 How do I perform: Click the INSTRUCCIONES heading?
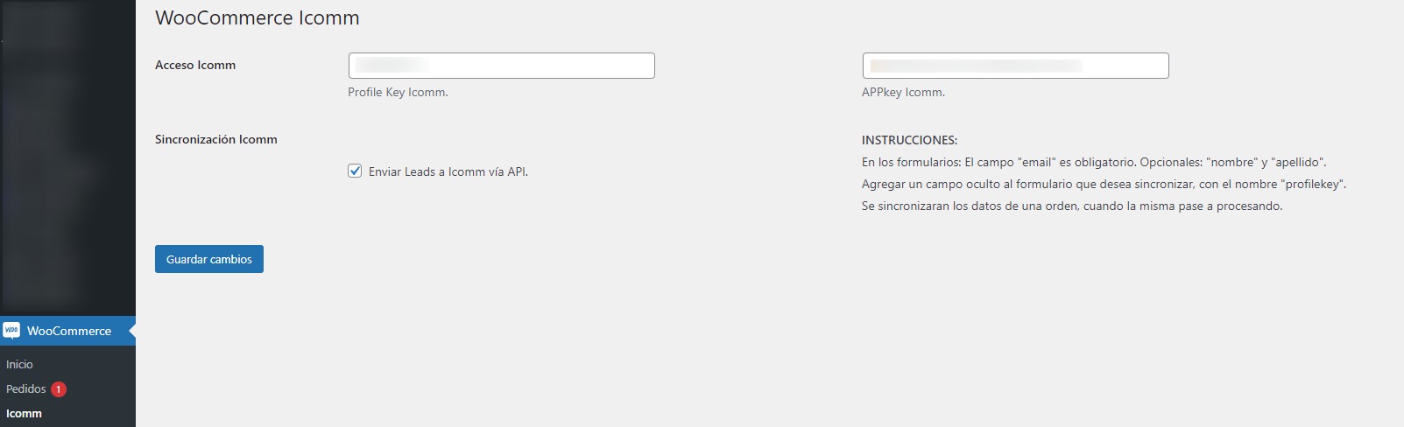pos(909,140)
